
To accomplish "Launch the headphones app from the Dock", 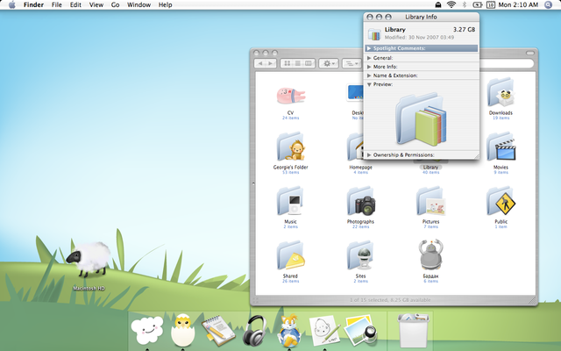I will (254, 330).
